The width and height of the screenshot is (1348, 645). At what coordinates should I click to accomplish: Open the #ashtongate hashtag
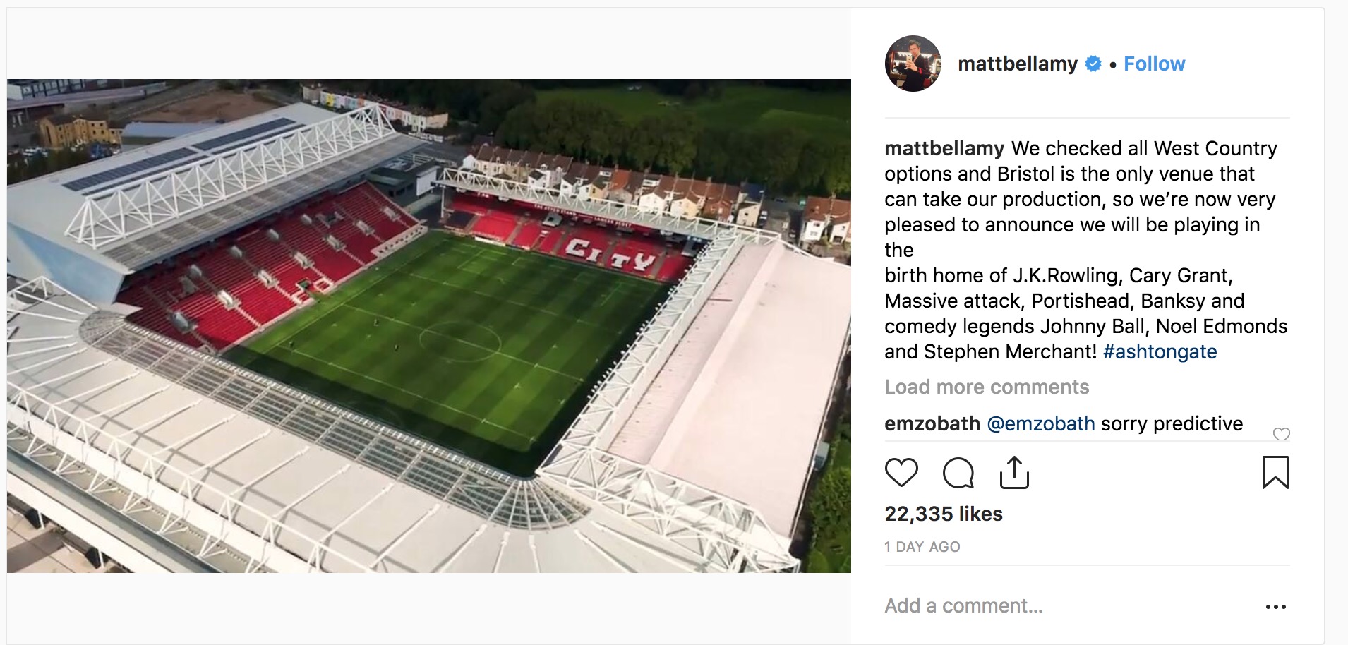pyautogui.click(x=1160, y=351)
